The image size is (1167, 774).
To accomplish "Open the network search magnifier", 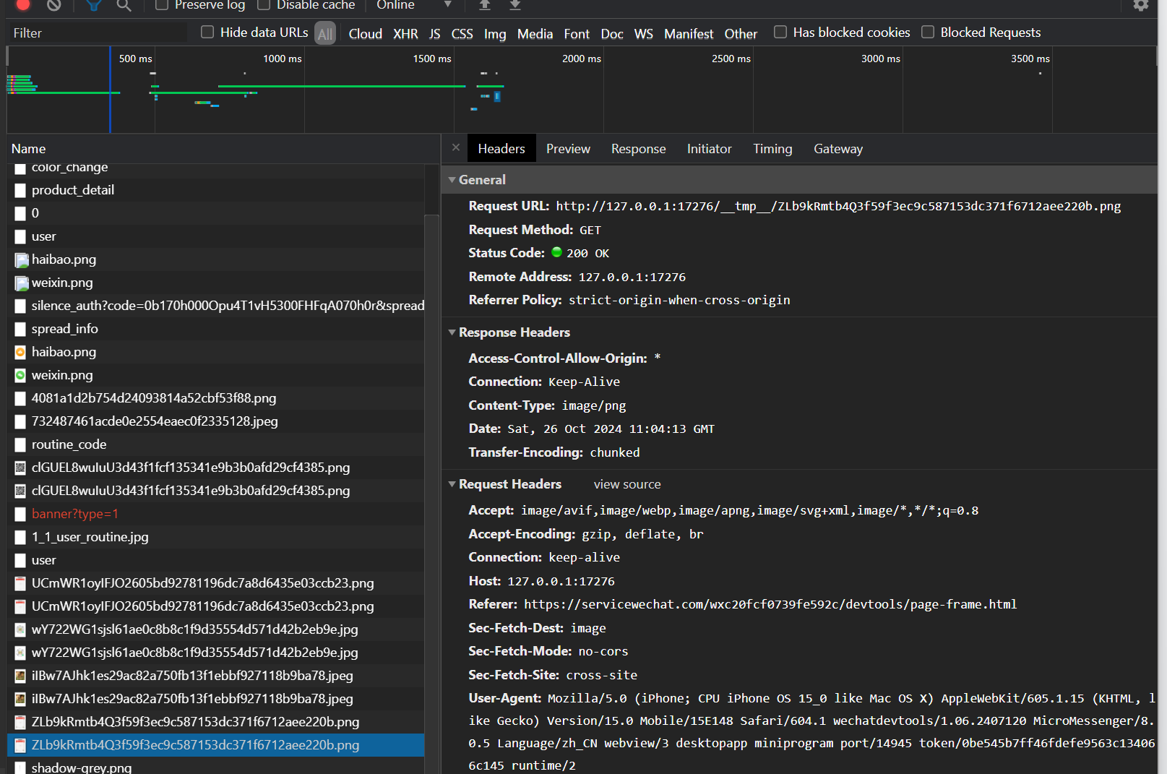I will 124,5.
